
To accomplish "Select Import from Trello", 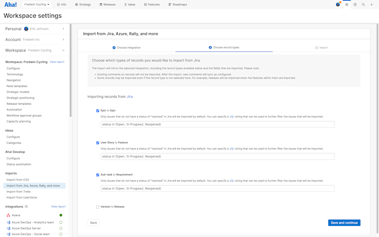I will click(x=19, y=191).
